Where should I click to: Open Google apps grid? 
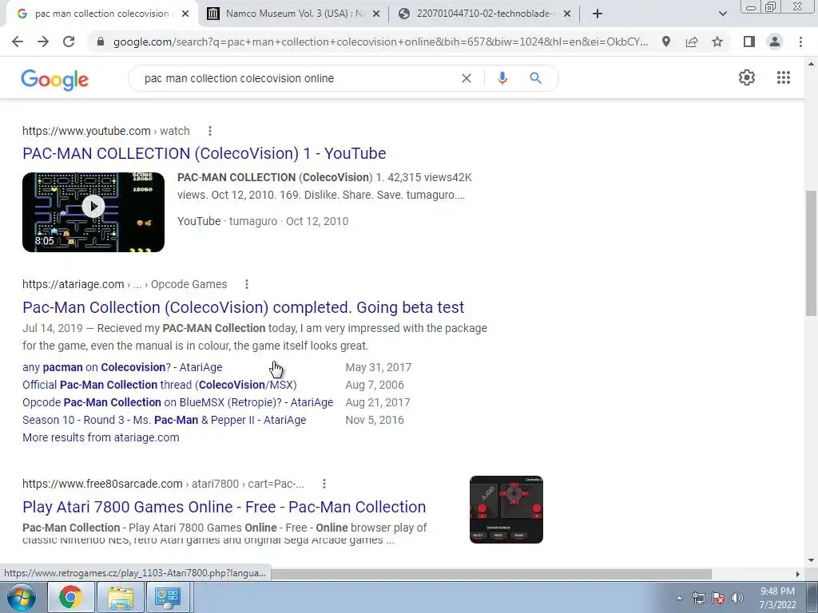click(x=784, y=77)
